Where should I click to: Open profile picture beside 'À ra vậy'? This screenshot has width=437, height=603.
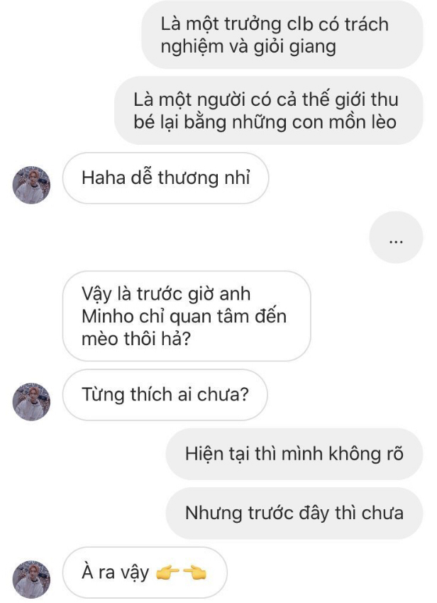[x=31, y=580]
